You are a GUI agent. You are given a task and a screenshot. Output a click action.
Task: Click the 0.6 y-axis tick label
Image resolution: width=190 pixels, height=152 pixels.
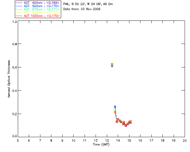pyautogui.click(x=15, y=67)
